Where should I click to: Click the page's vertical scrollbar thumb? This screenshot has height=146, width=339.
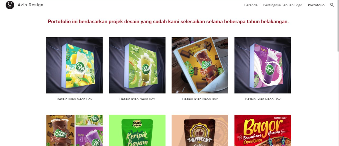coord(338,26)
